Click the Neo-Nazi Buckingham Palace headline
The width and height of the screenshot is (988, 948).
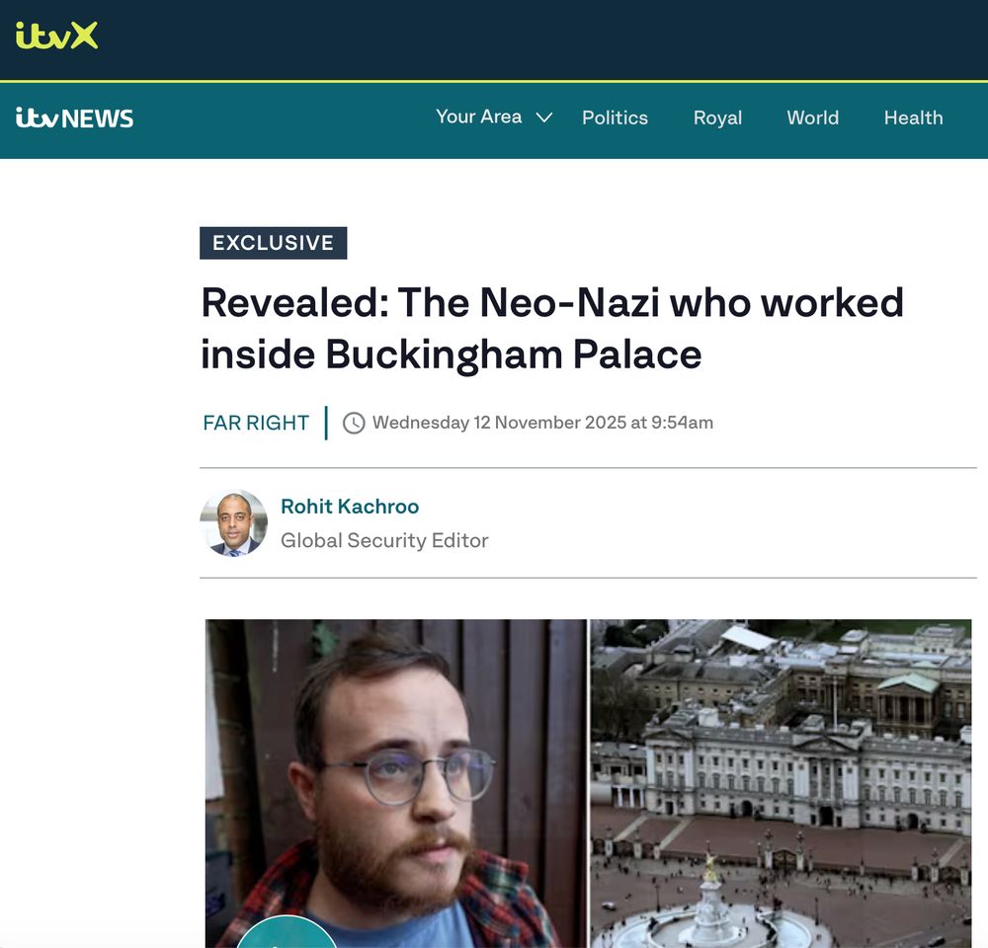552,328
